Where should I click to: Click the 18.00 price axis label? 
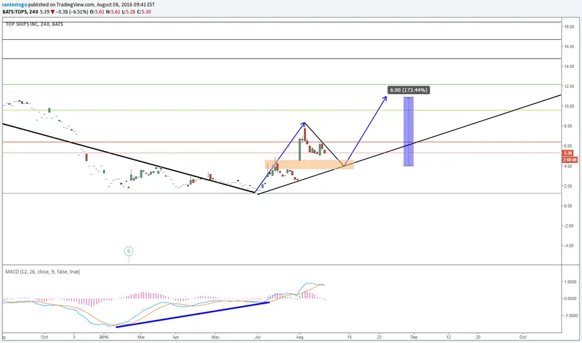pos(569,27)
